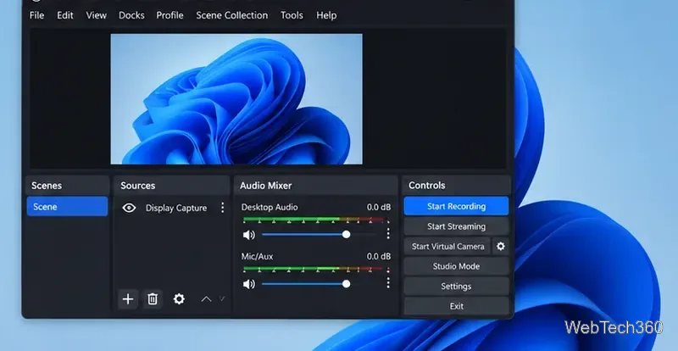Open the Edit menu
Viewport: 678px width, 351px height.
(65, 15)
